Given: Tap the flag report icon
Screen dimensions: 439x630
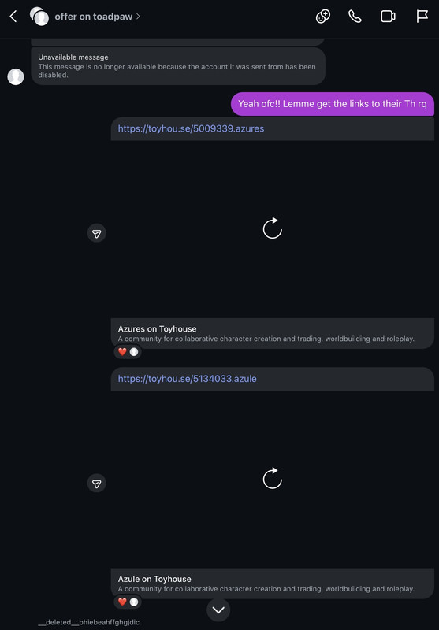Looking at the screenshot, I should coord(422,17).
